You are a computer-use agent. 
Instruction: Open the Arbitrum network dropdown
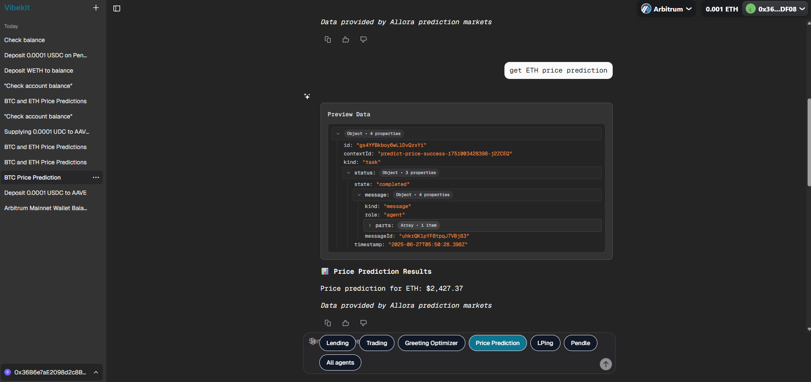tap(666, 8)
